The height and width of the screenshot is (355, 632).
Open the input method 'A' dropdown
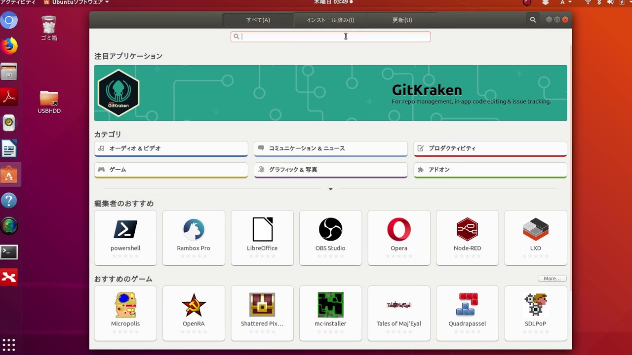pos(566,2)
